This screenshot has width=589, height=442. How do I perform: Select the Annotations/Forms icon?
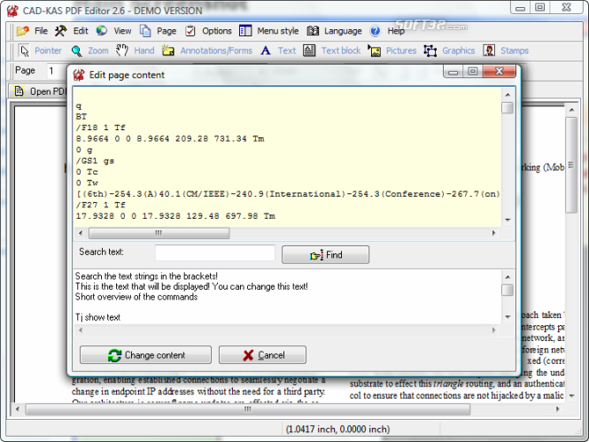[168, 50]
